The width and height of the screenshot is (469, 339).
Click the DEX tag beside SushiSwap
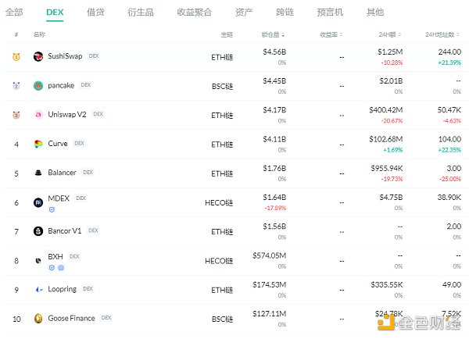point(94,56)
